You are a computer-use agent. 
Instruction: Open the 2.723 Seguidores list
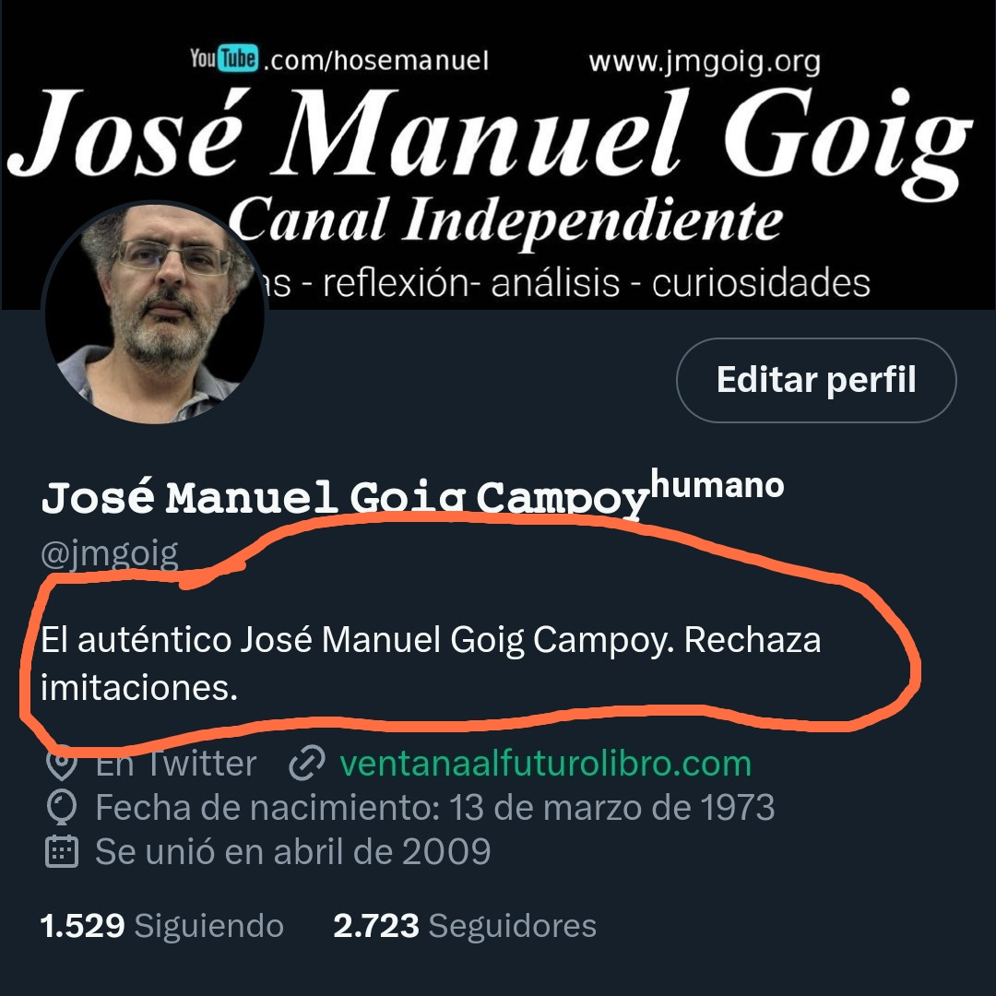[x=465, y=926]
